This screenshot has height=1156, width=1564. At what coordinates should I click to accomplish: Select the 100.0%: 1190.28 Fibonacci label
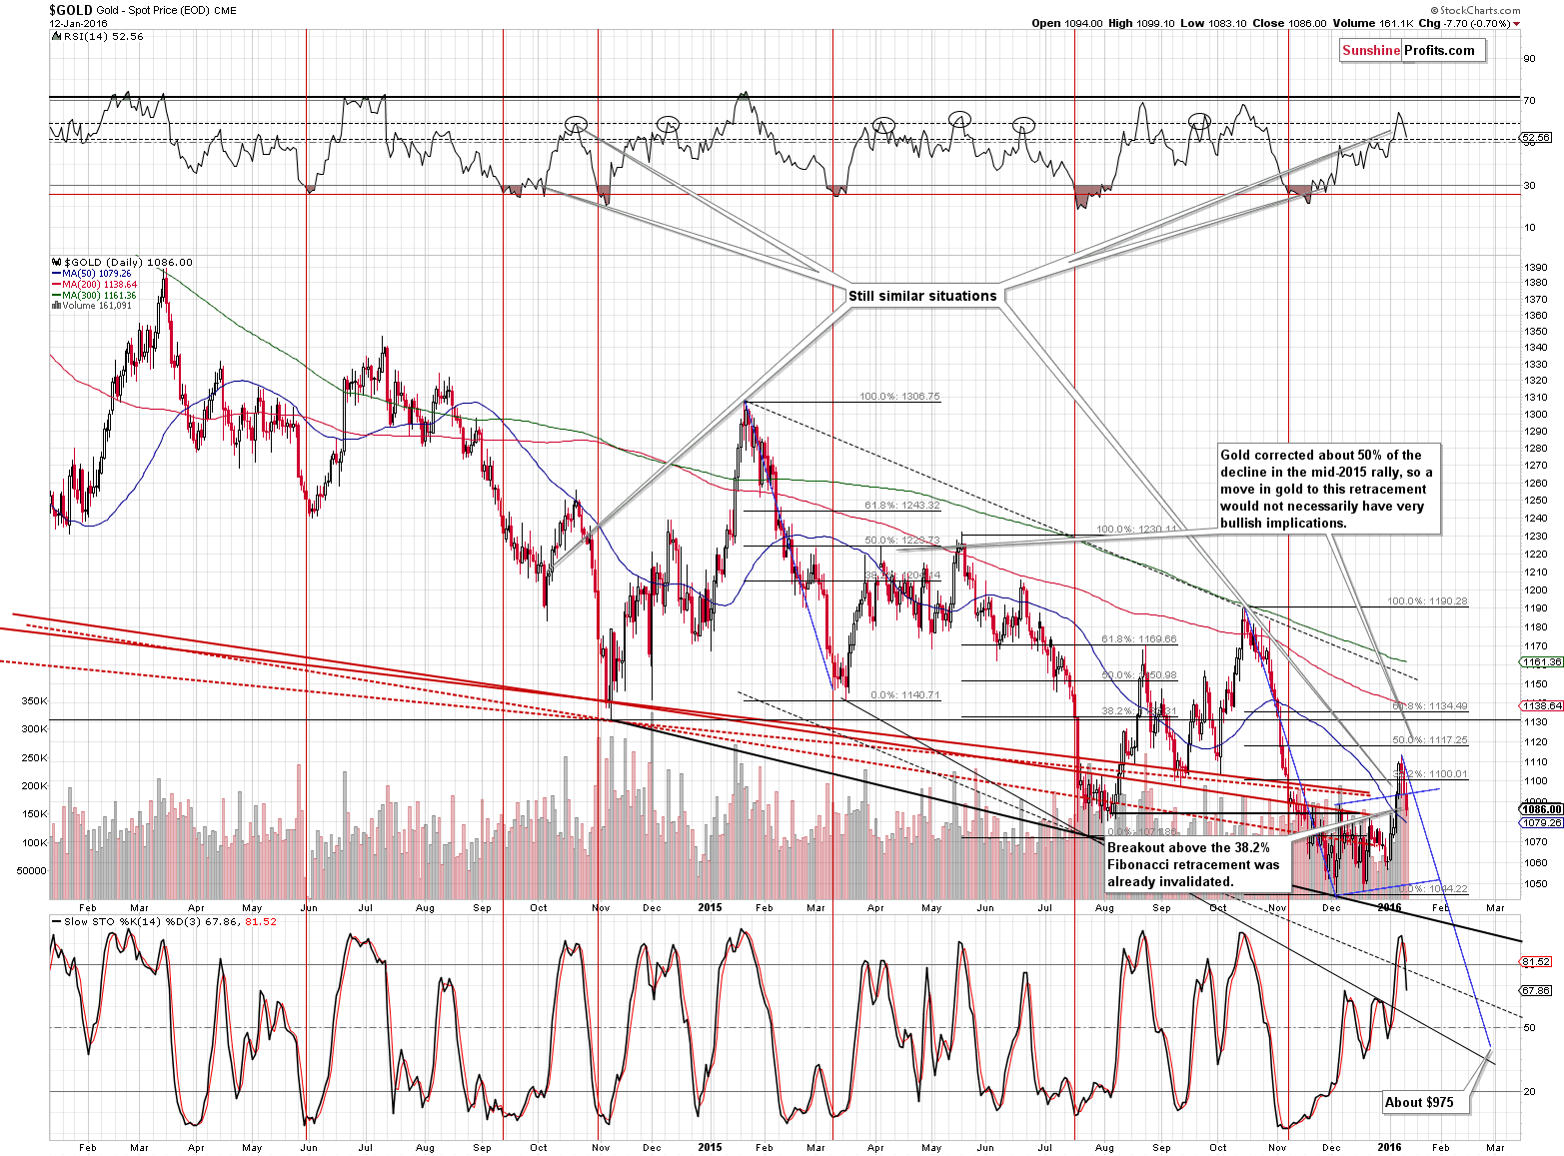pyautogui.click(x=1427, y=602)
